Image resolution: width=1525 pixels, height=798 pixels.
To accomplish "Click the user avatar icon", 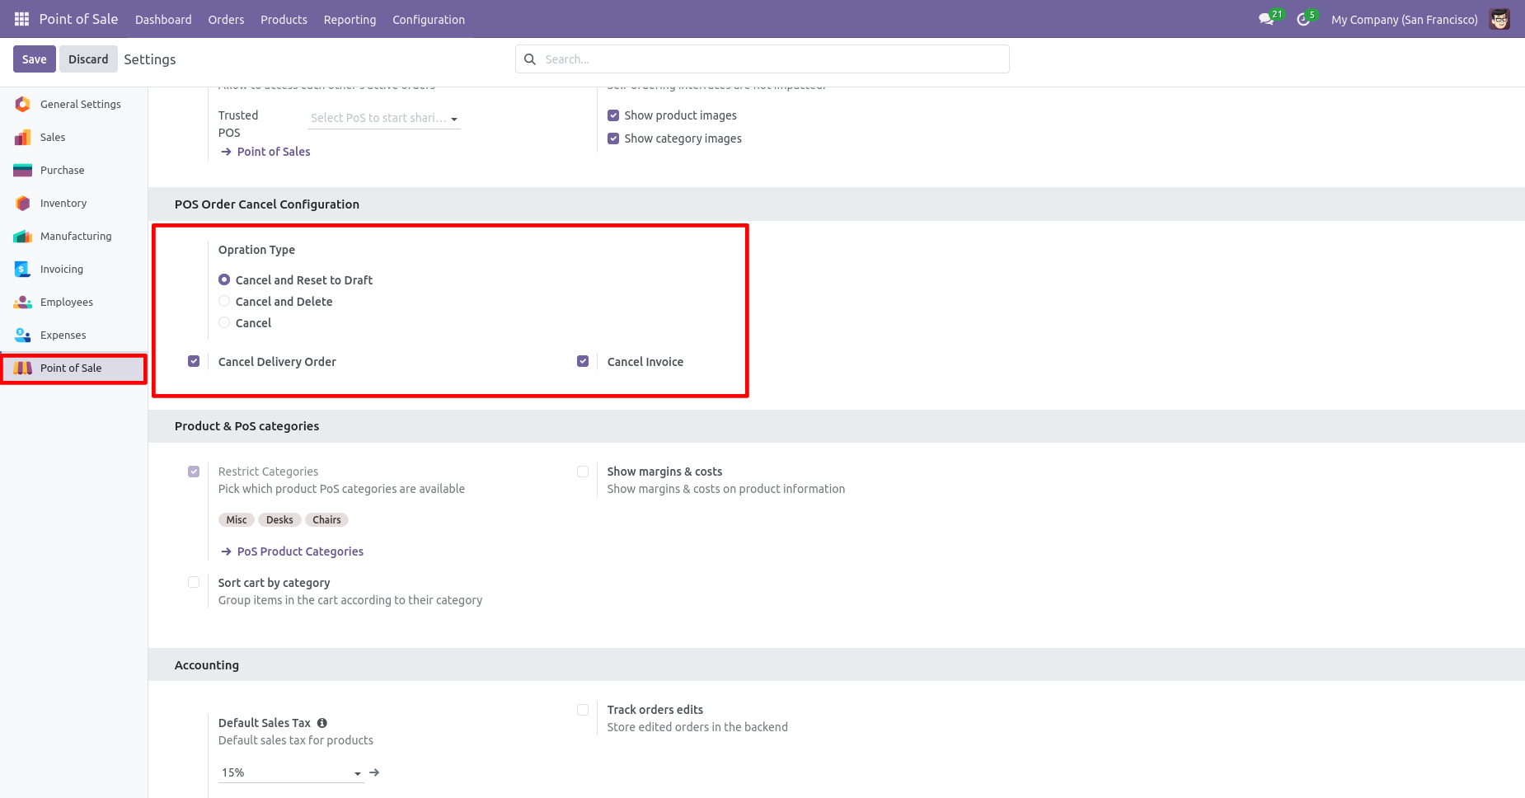I will click(1499, 19).
